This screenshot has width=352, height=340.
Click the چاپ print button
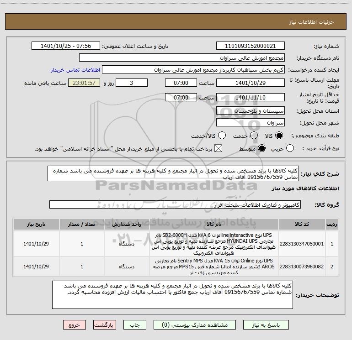click(x=135, y=325)
